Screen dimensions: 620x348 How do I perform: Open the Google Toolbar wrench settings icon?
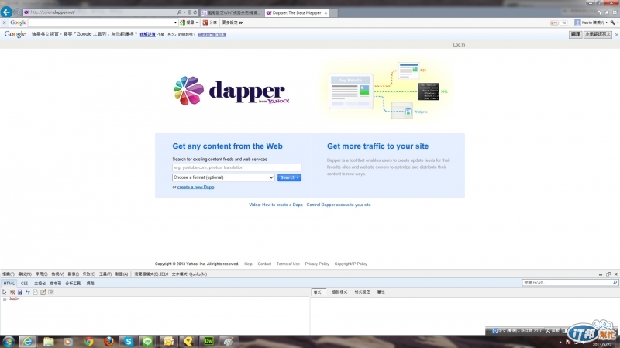[x=613, y=22]
